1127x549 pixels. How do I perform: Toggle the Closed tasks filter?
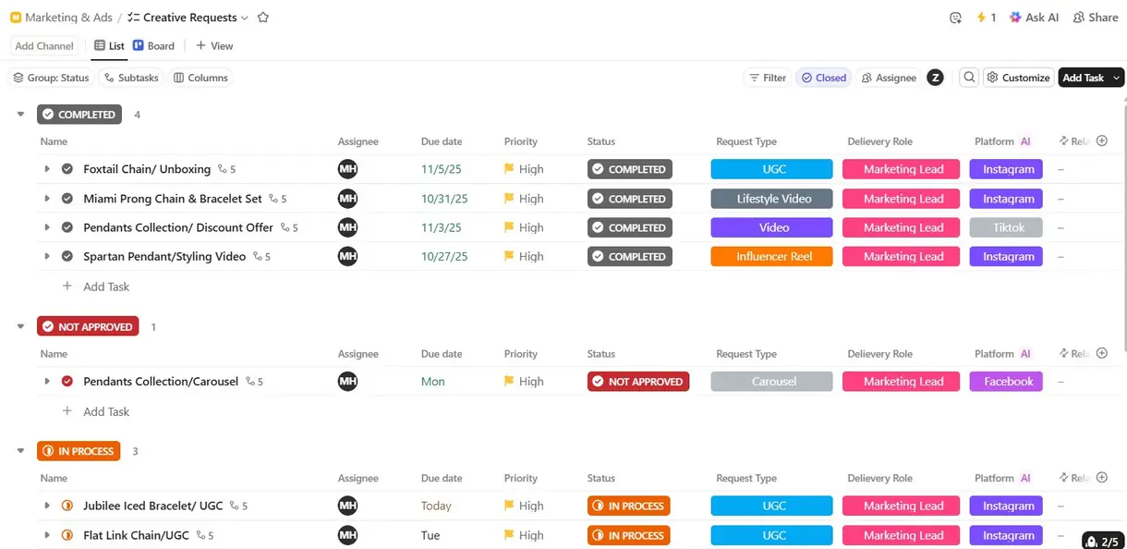(x=823, y=78)
